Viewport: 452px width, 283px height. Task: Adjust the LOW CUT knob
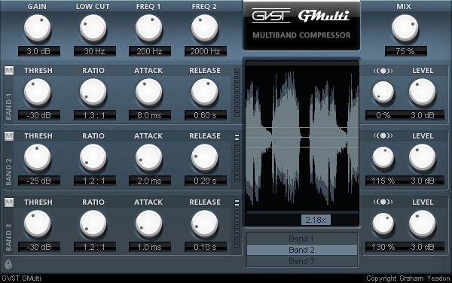click(x=93, y=28)
